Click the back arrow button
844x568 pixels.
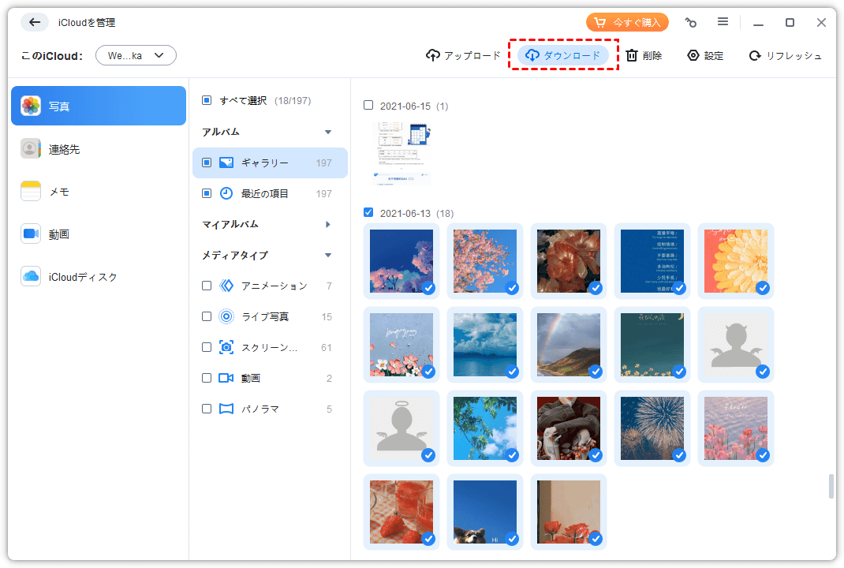[35, 22]
